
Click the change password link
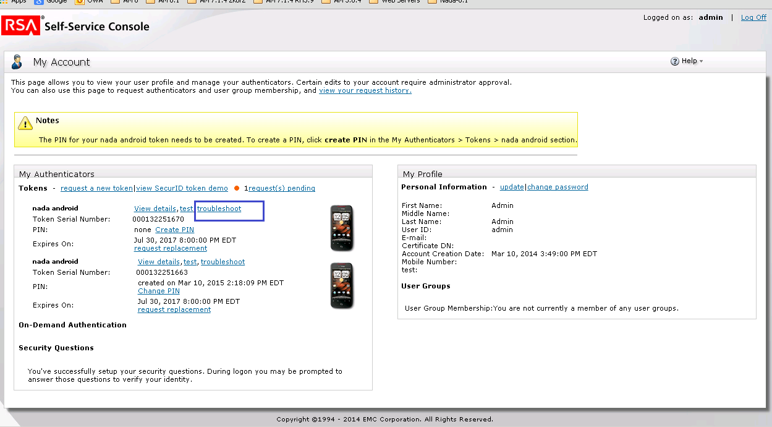pyautogui.click(x=558, y=187)
